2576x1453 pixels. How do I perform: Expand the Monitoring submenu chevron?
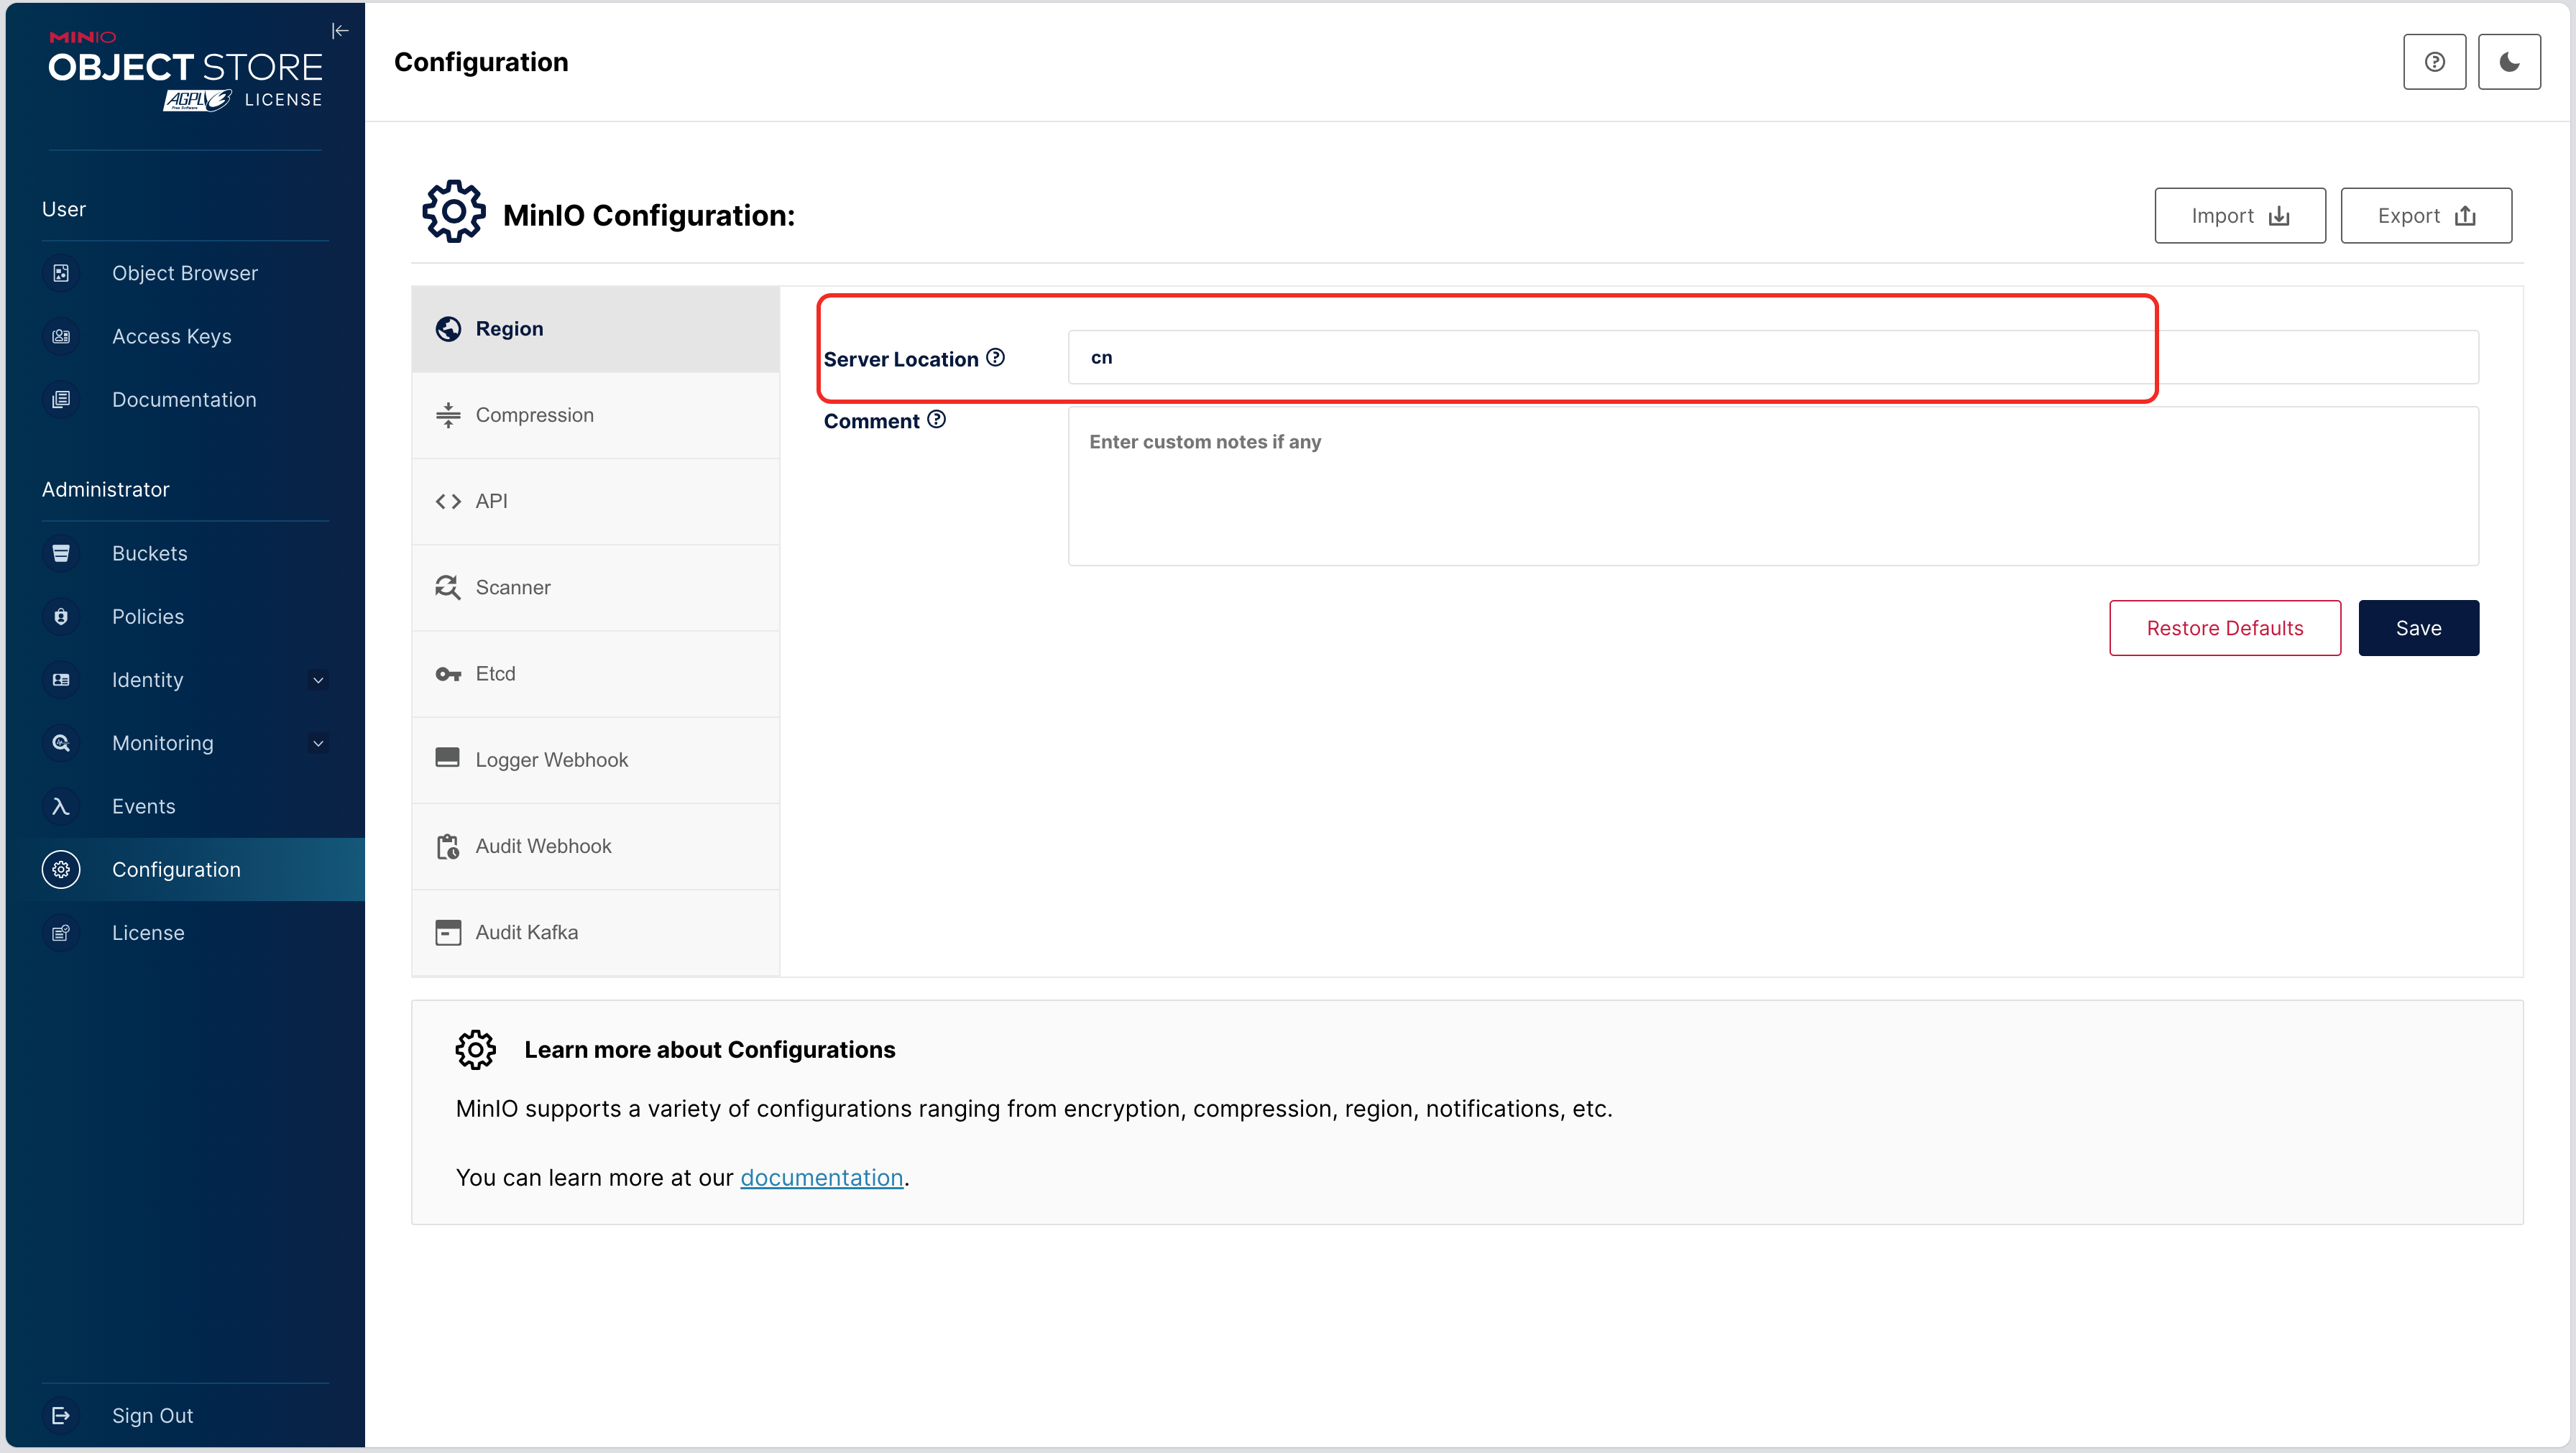click(318, 743)
